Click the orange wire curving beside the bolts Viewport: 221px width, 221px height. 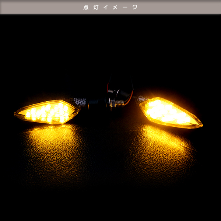click(129, 99)
